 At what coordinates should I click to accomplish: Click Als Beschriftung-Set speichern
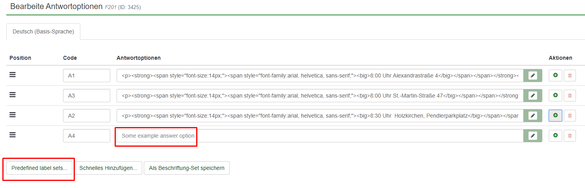click(186, 168)
